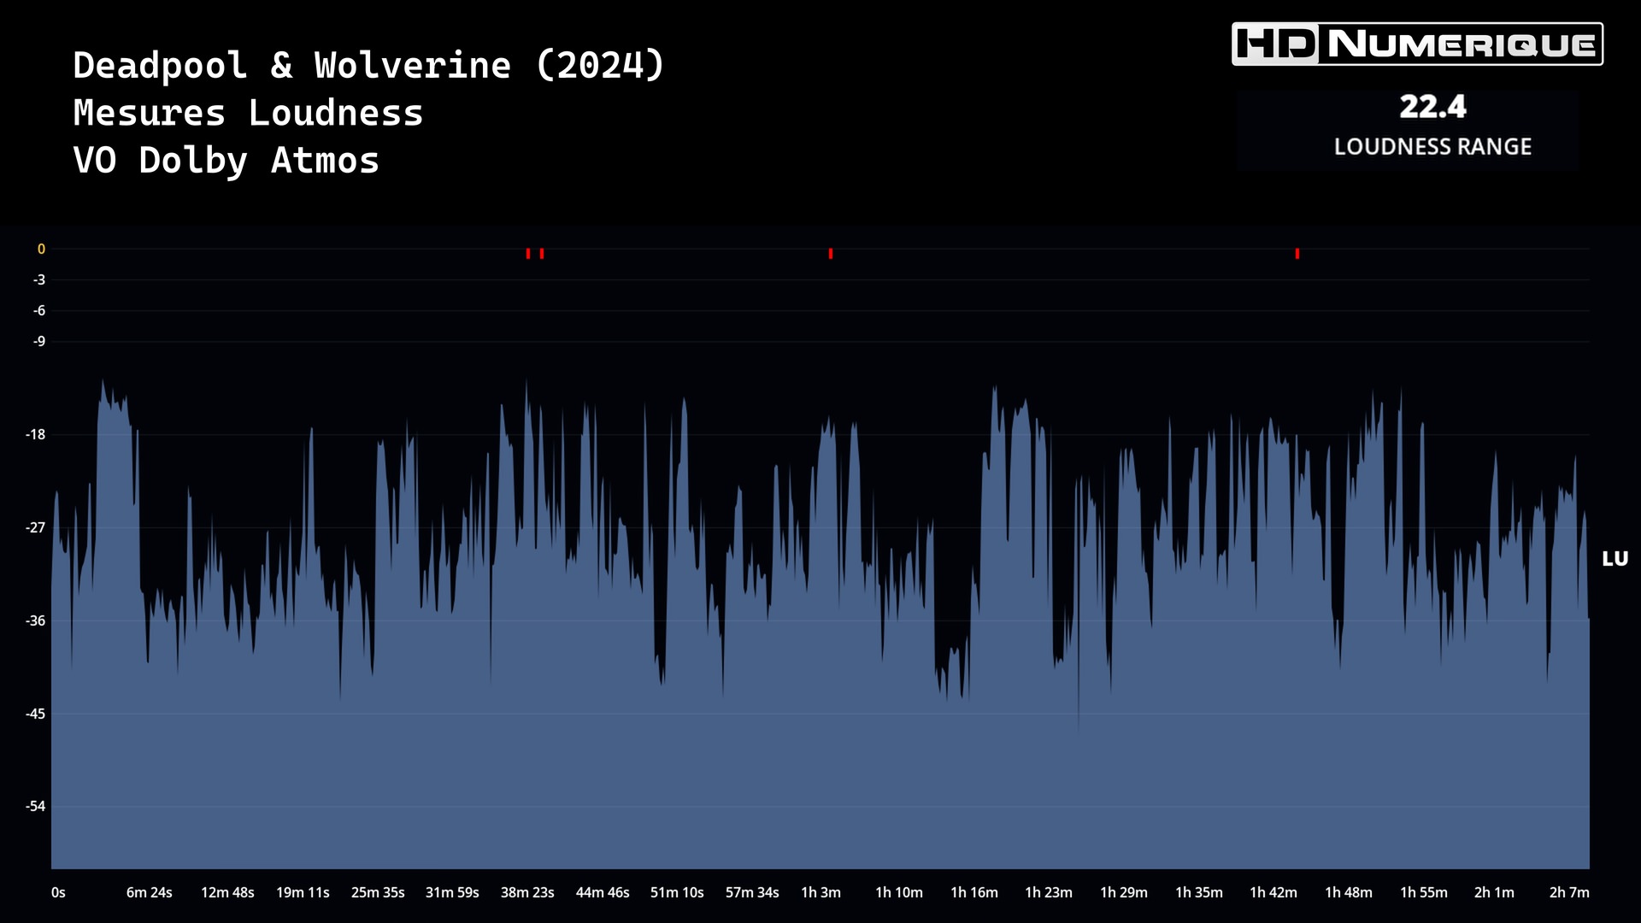The height and width of the screenshot is (923, 1641).
Task: Click the 1h 35m time label
Action: point(1199,892)
